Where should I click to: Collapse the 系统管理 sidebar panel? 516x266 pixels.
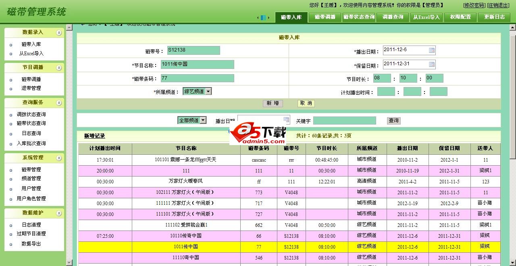coord(59,158)
